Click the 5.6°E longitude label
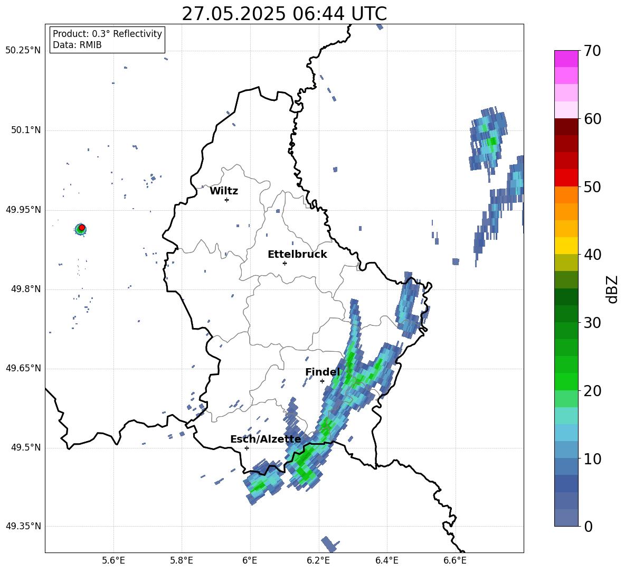This screenshot has width=625, height=571. point(113,560)
